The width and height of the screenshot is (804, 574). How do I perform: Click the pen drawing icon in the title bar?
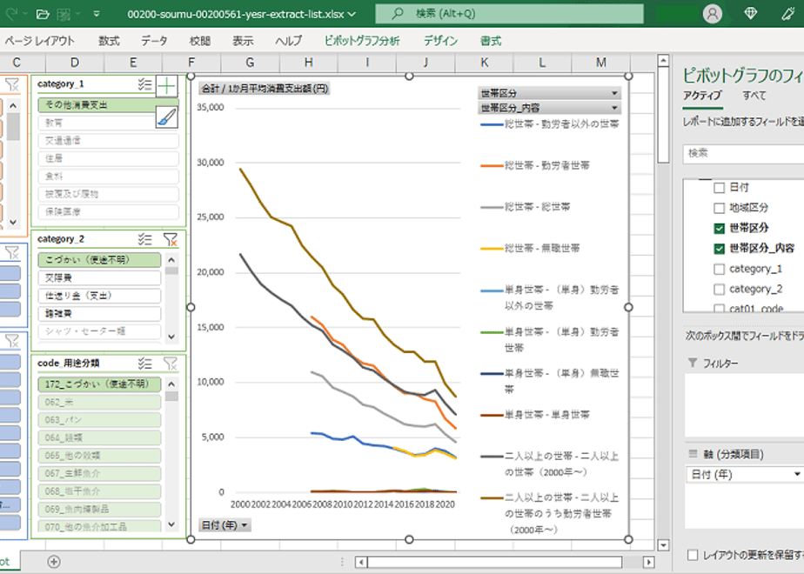[x=788, y=14]
